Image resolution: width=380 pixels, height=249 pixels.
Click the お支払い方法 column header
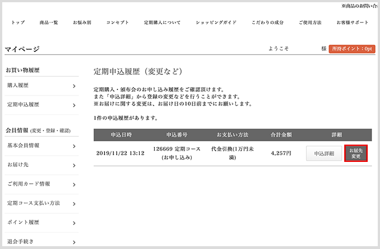coord(232,135)
